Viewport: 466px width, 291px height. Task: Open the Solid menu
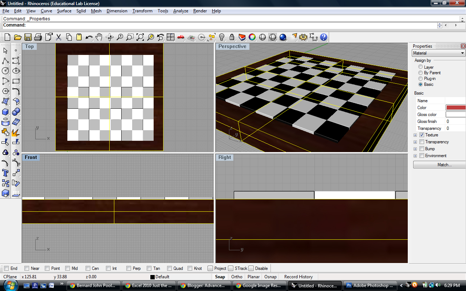click(x=81, y=11)
